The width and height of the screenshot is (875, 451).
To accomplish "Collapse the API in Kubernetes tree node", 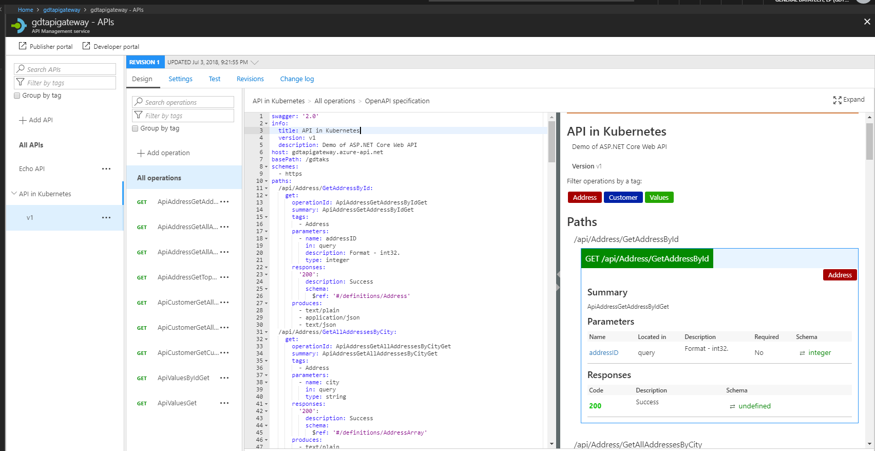I will (14, 194).
